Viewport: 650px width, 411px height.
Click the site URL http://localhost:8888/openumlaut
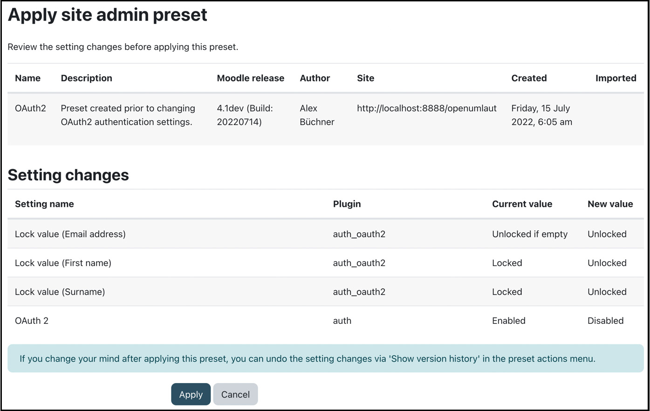click(427, 108)
